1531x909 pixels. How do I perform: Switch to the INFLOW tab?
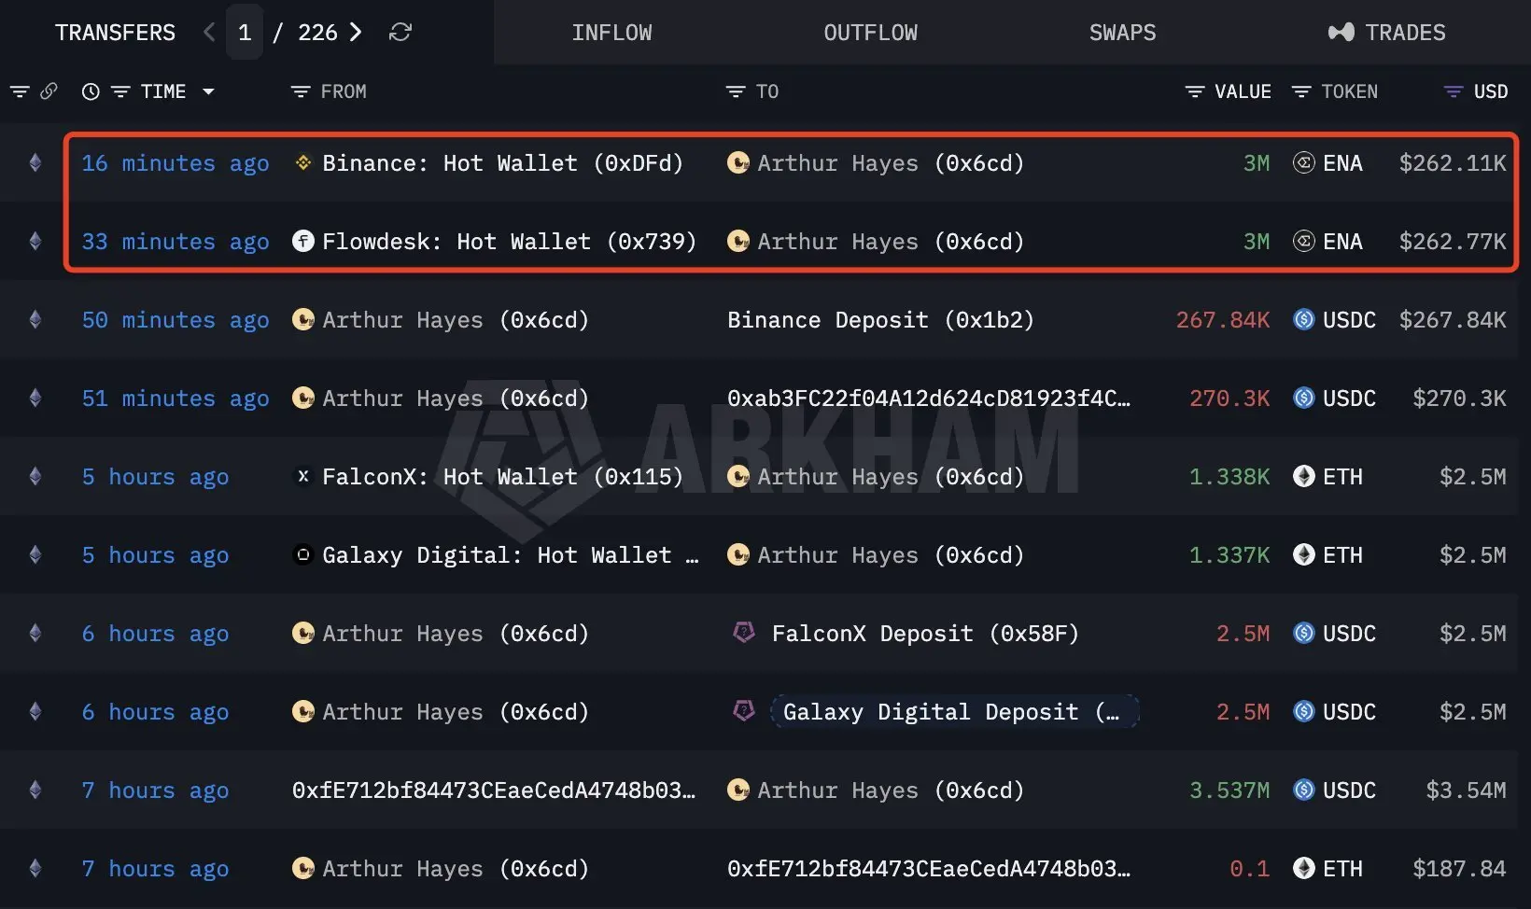click(611, 33)
